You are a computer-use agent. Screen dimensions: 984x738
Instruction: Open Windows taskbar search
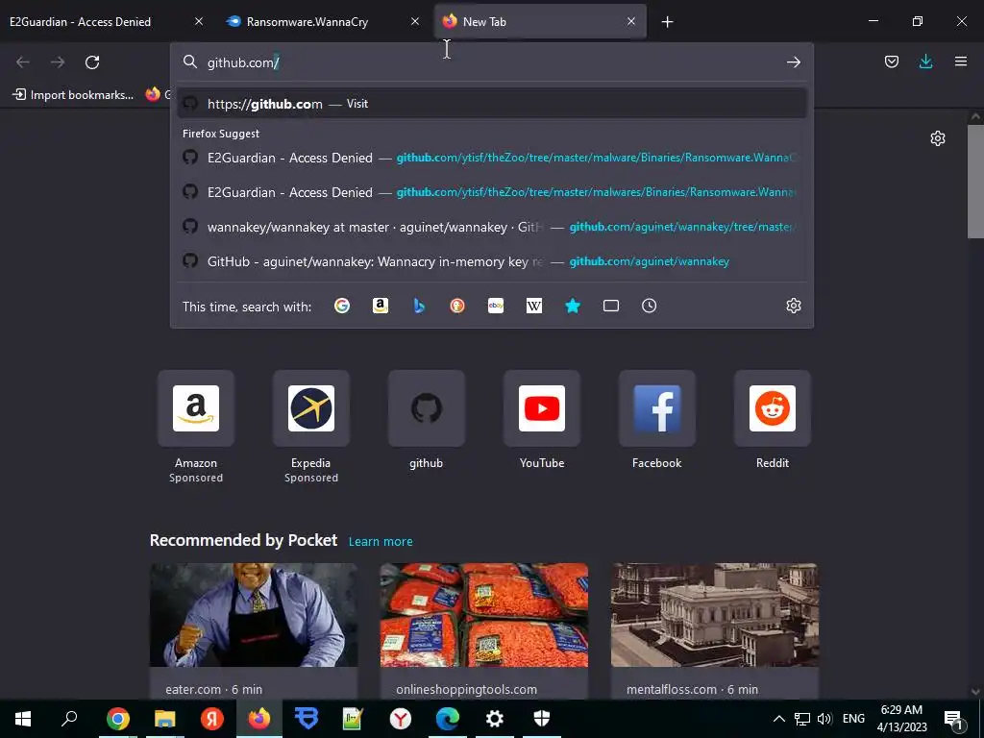tap(69, 719)
